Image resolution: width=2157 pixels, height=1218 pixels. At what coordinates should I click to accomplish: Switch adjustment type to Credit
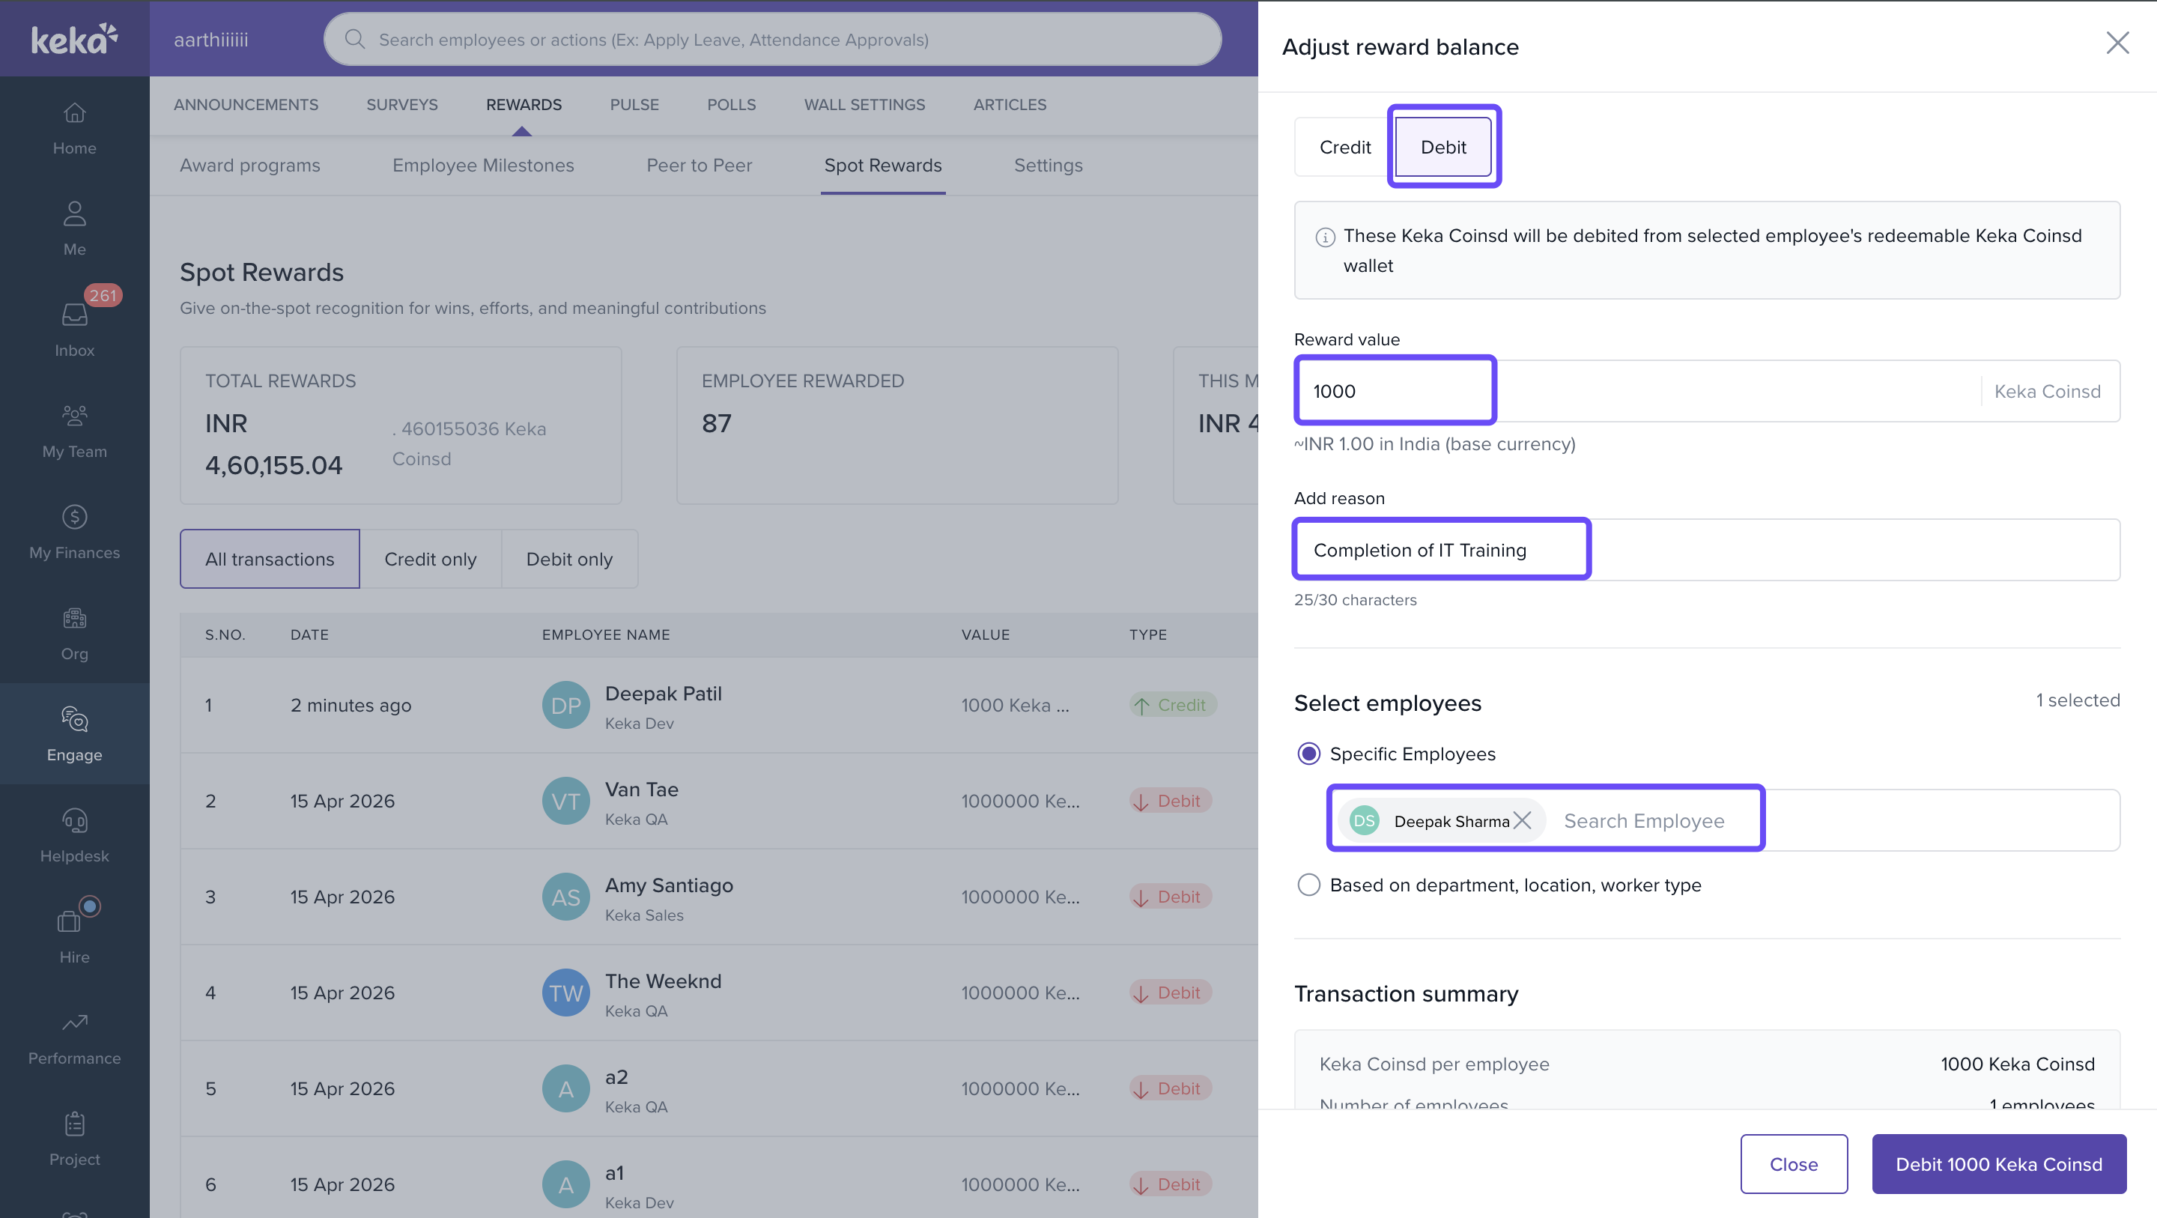tap(1344, 147)
